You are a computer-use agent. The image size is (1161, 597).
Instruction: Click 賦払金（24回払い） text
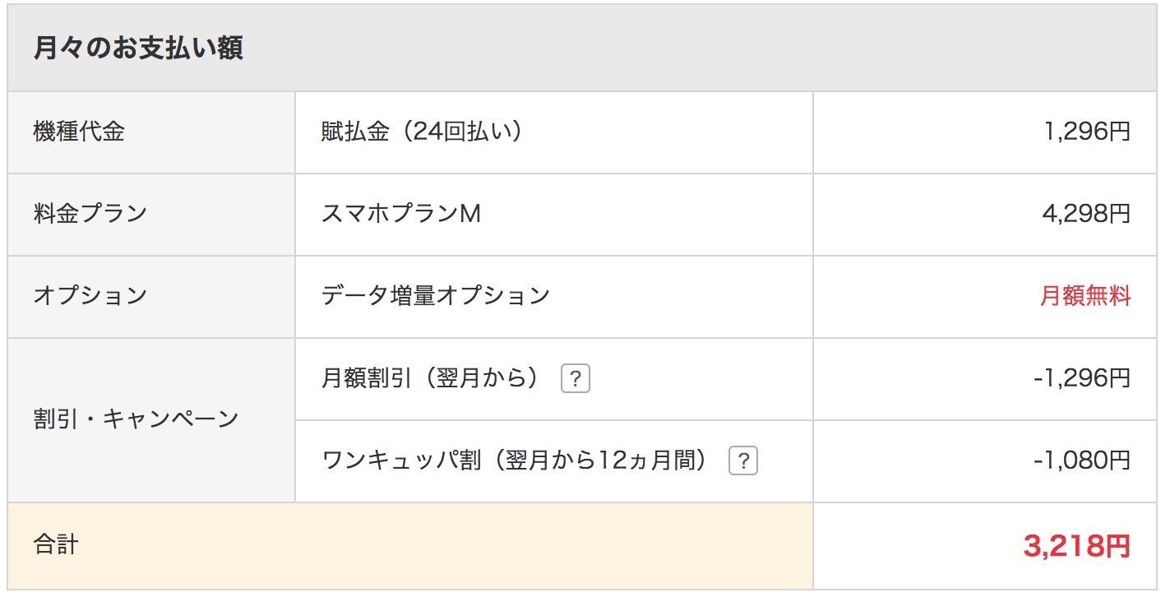click(x=422, y=132)
